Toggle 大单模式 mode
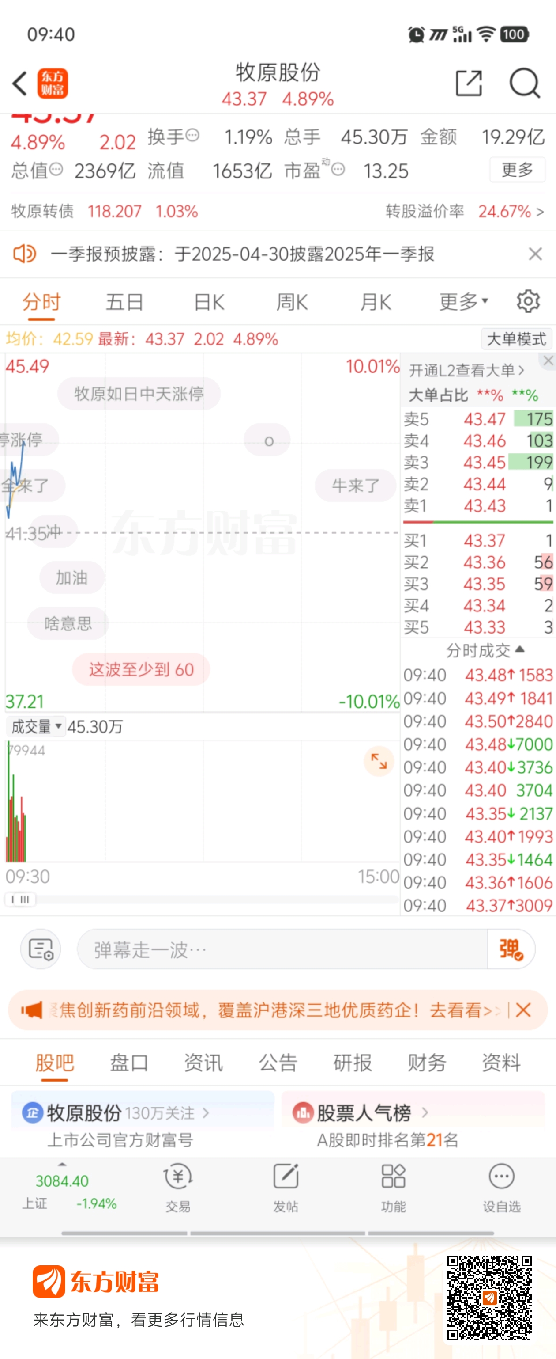The height and width of the screenshot is (1359, 556). 516,339
